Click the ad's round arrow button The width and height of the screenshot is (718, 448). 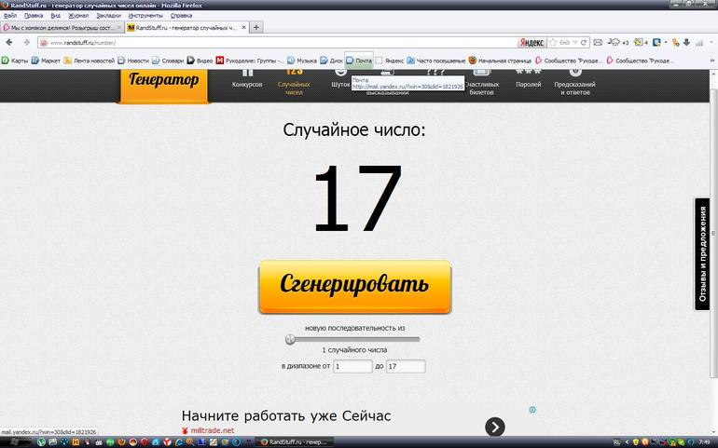point(495,427)
